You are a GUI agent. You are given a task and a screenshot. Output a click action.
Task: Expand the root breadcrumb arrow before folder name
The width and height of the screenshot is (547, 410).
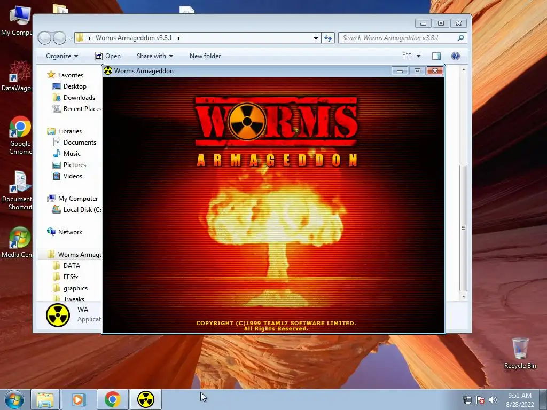coord(90,38)
